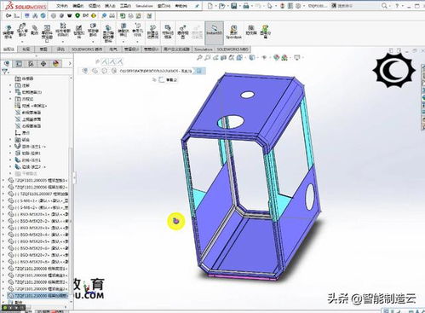This screenshot has height=313, width=425.
Task: Click the panel collapse handle beside the tree
Action: (x=74, y=177)
